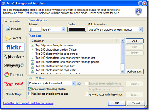149x110 pixels.
Task: Click the Authorisation button
Action: click(135, 71)
